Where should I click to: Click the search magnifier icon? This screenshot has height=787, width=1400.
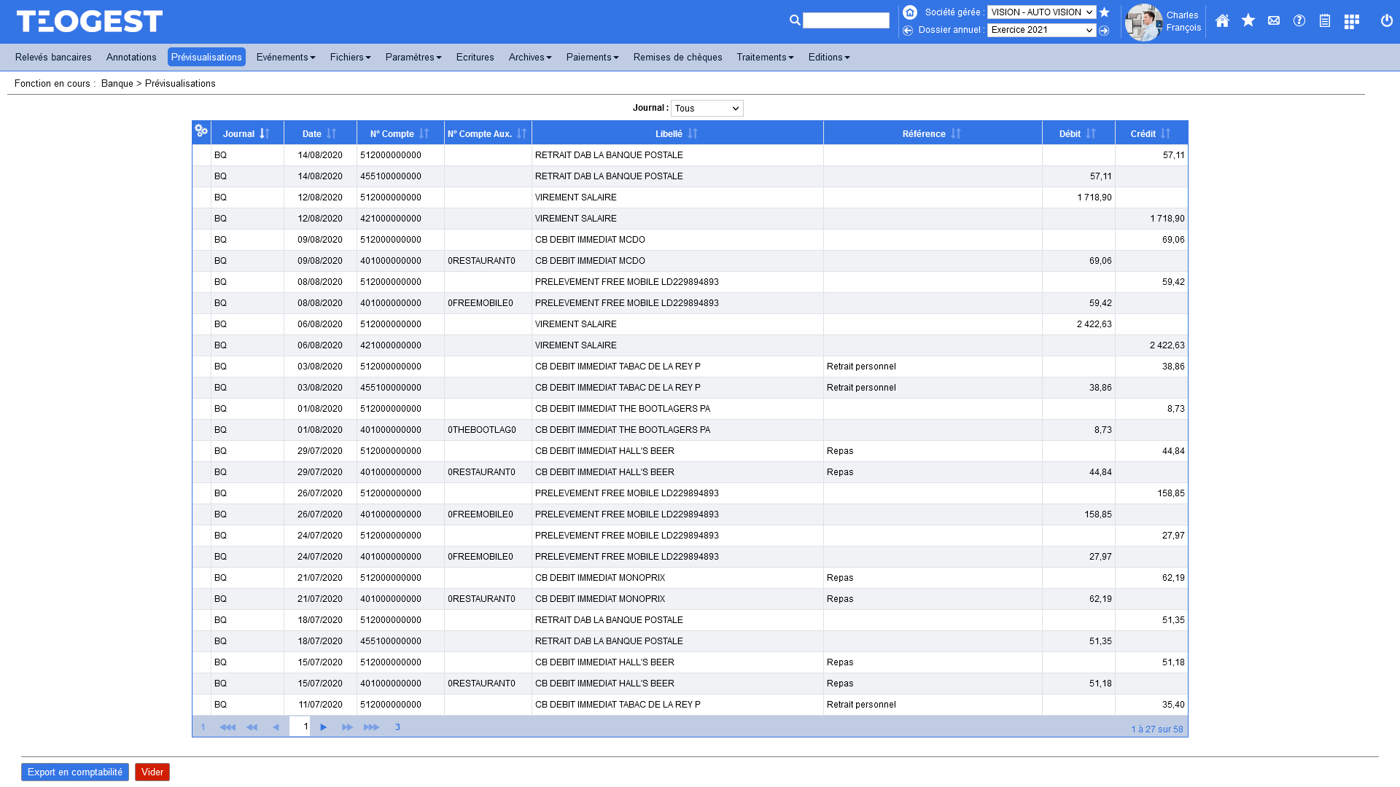(x=796, y=20)
